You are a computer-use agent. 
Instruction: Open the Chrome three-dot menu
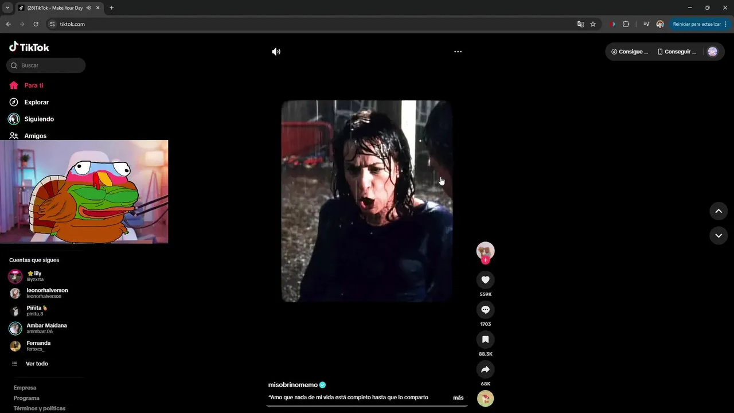coord(726,24)
